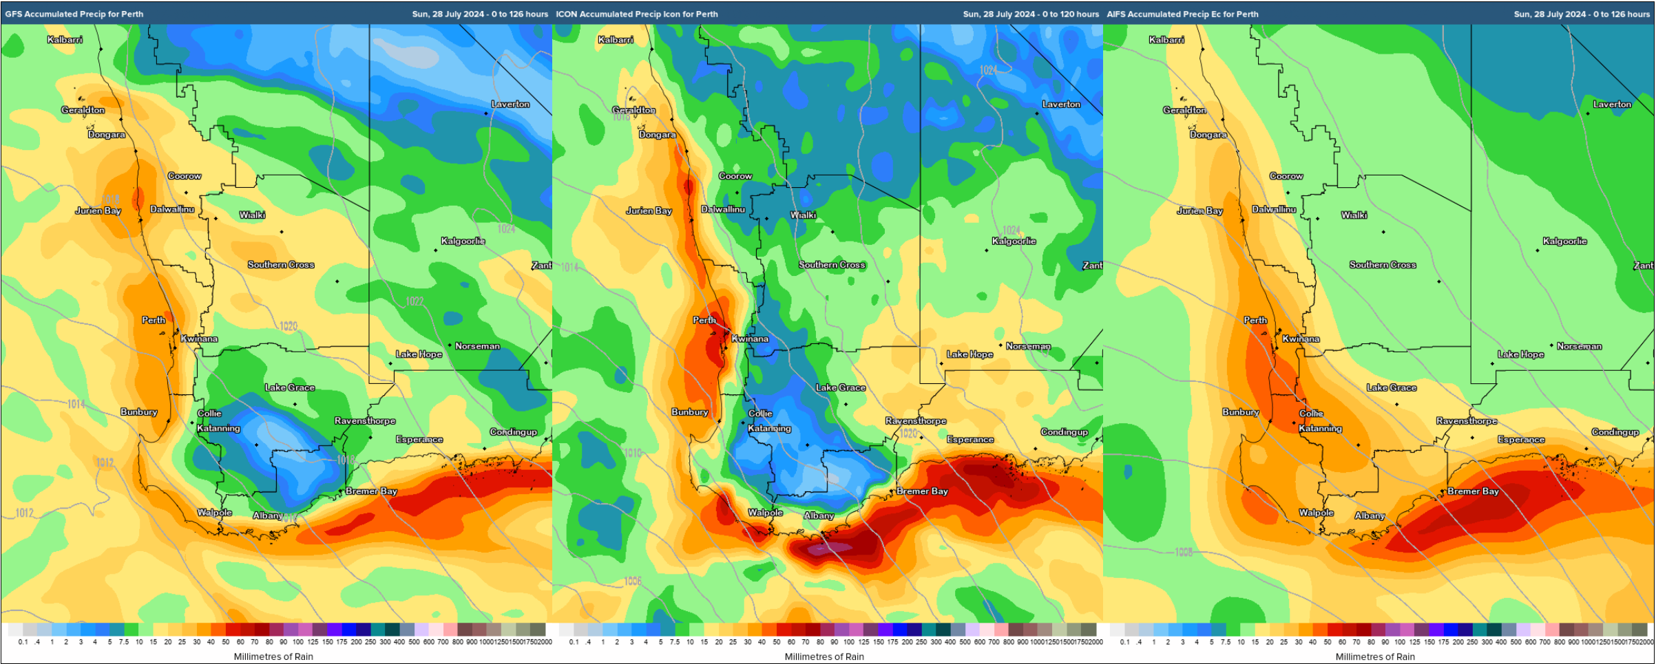Click Esperance label on the GFS map
Viewport: 1656px width, 664px height.
(x=419, y=439)
